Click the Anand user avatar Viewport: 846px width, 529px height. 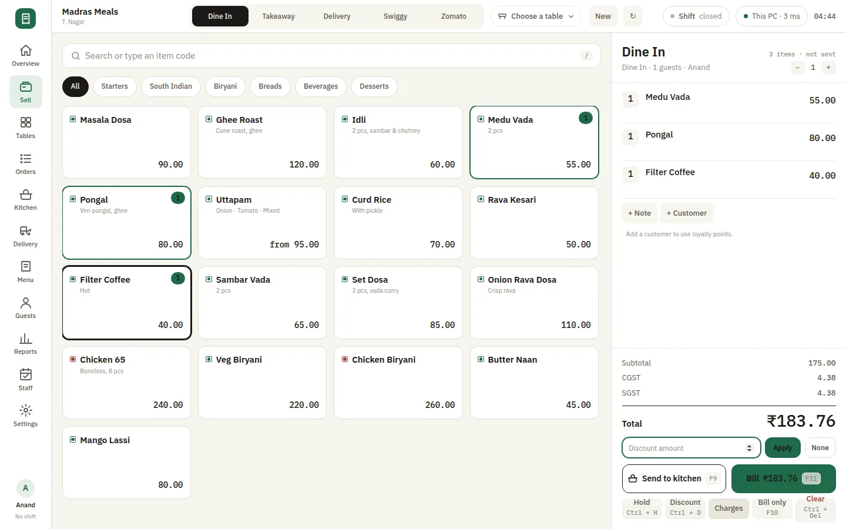(x=25, y=488)
